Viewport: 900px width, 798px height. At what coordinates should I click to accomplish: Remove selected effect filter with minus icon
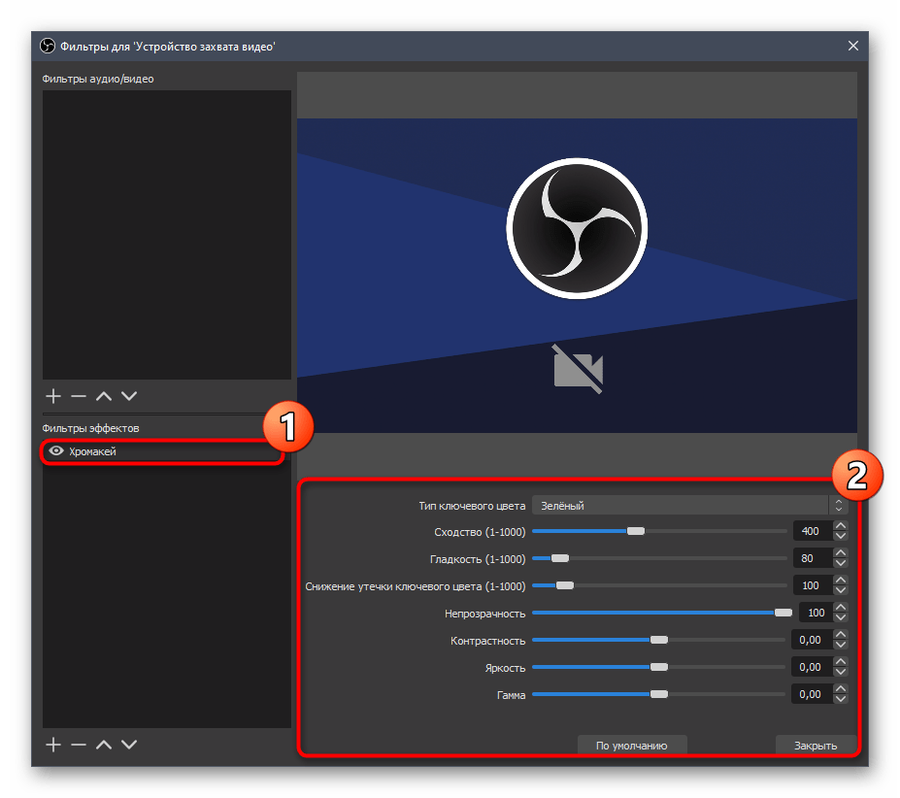coord(79,745)
